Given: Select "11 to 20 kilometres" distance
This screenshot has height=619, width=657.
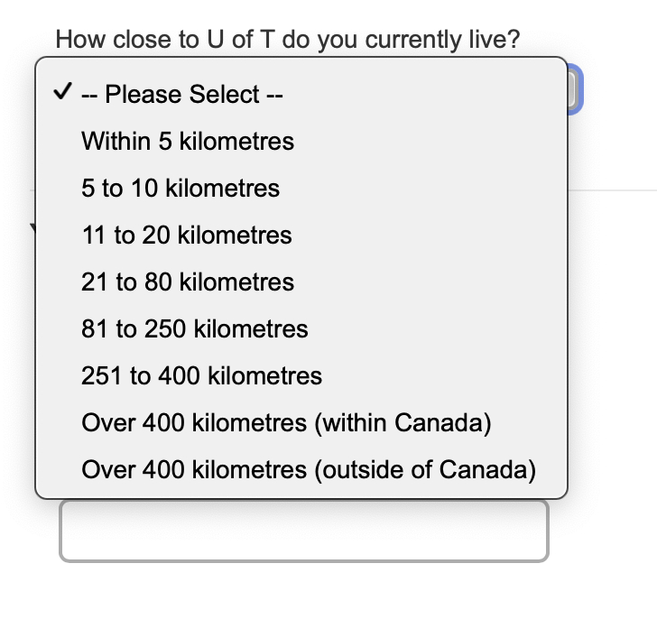Looking at the screenshot, I should pos(187,236).
